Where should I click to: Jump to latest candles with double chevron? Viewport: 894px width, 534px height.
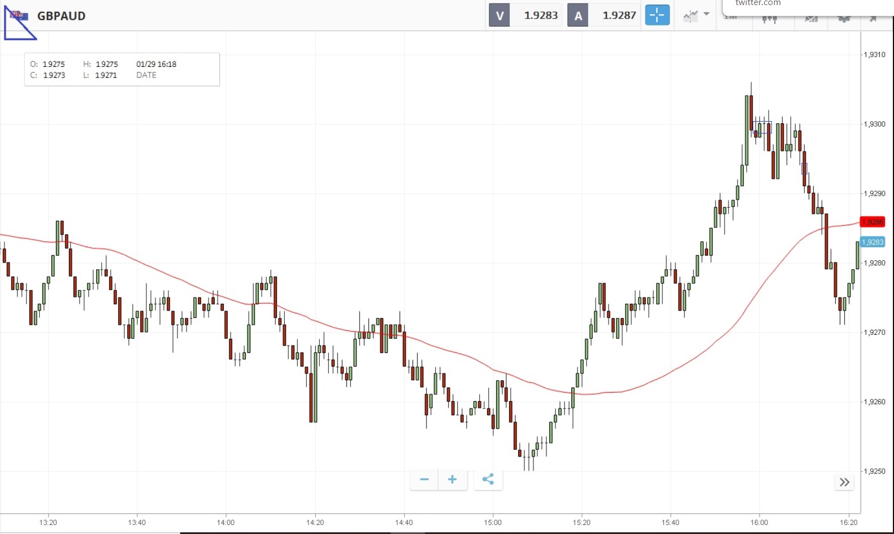[844, 482]
